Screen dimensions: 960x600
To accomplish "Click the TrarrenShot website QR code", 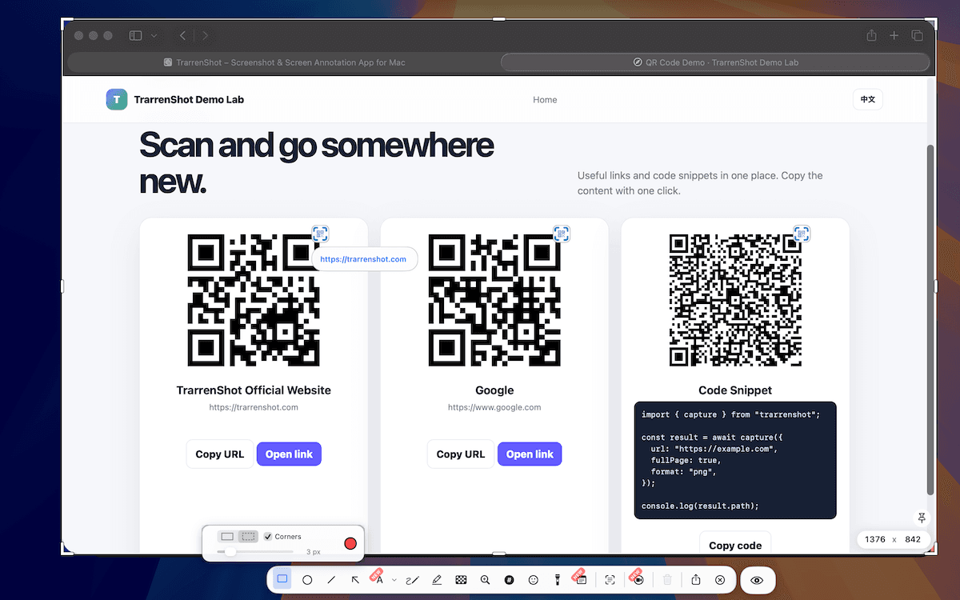I will tap(254, 300).
